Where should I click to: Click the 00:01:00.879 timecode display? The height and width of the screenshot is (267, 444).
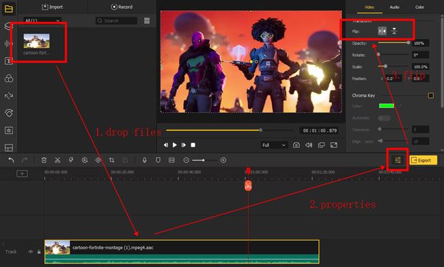pyautogui.click(x=320, y=130)
